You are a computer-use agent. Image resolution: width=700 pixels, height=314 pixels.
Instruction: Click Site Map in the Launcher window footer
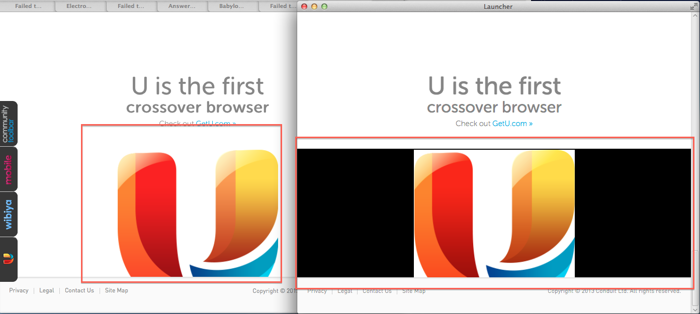pyautogui.click(x=413, y=291)
